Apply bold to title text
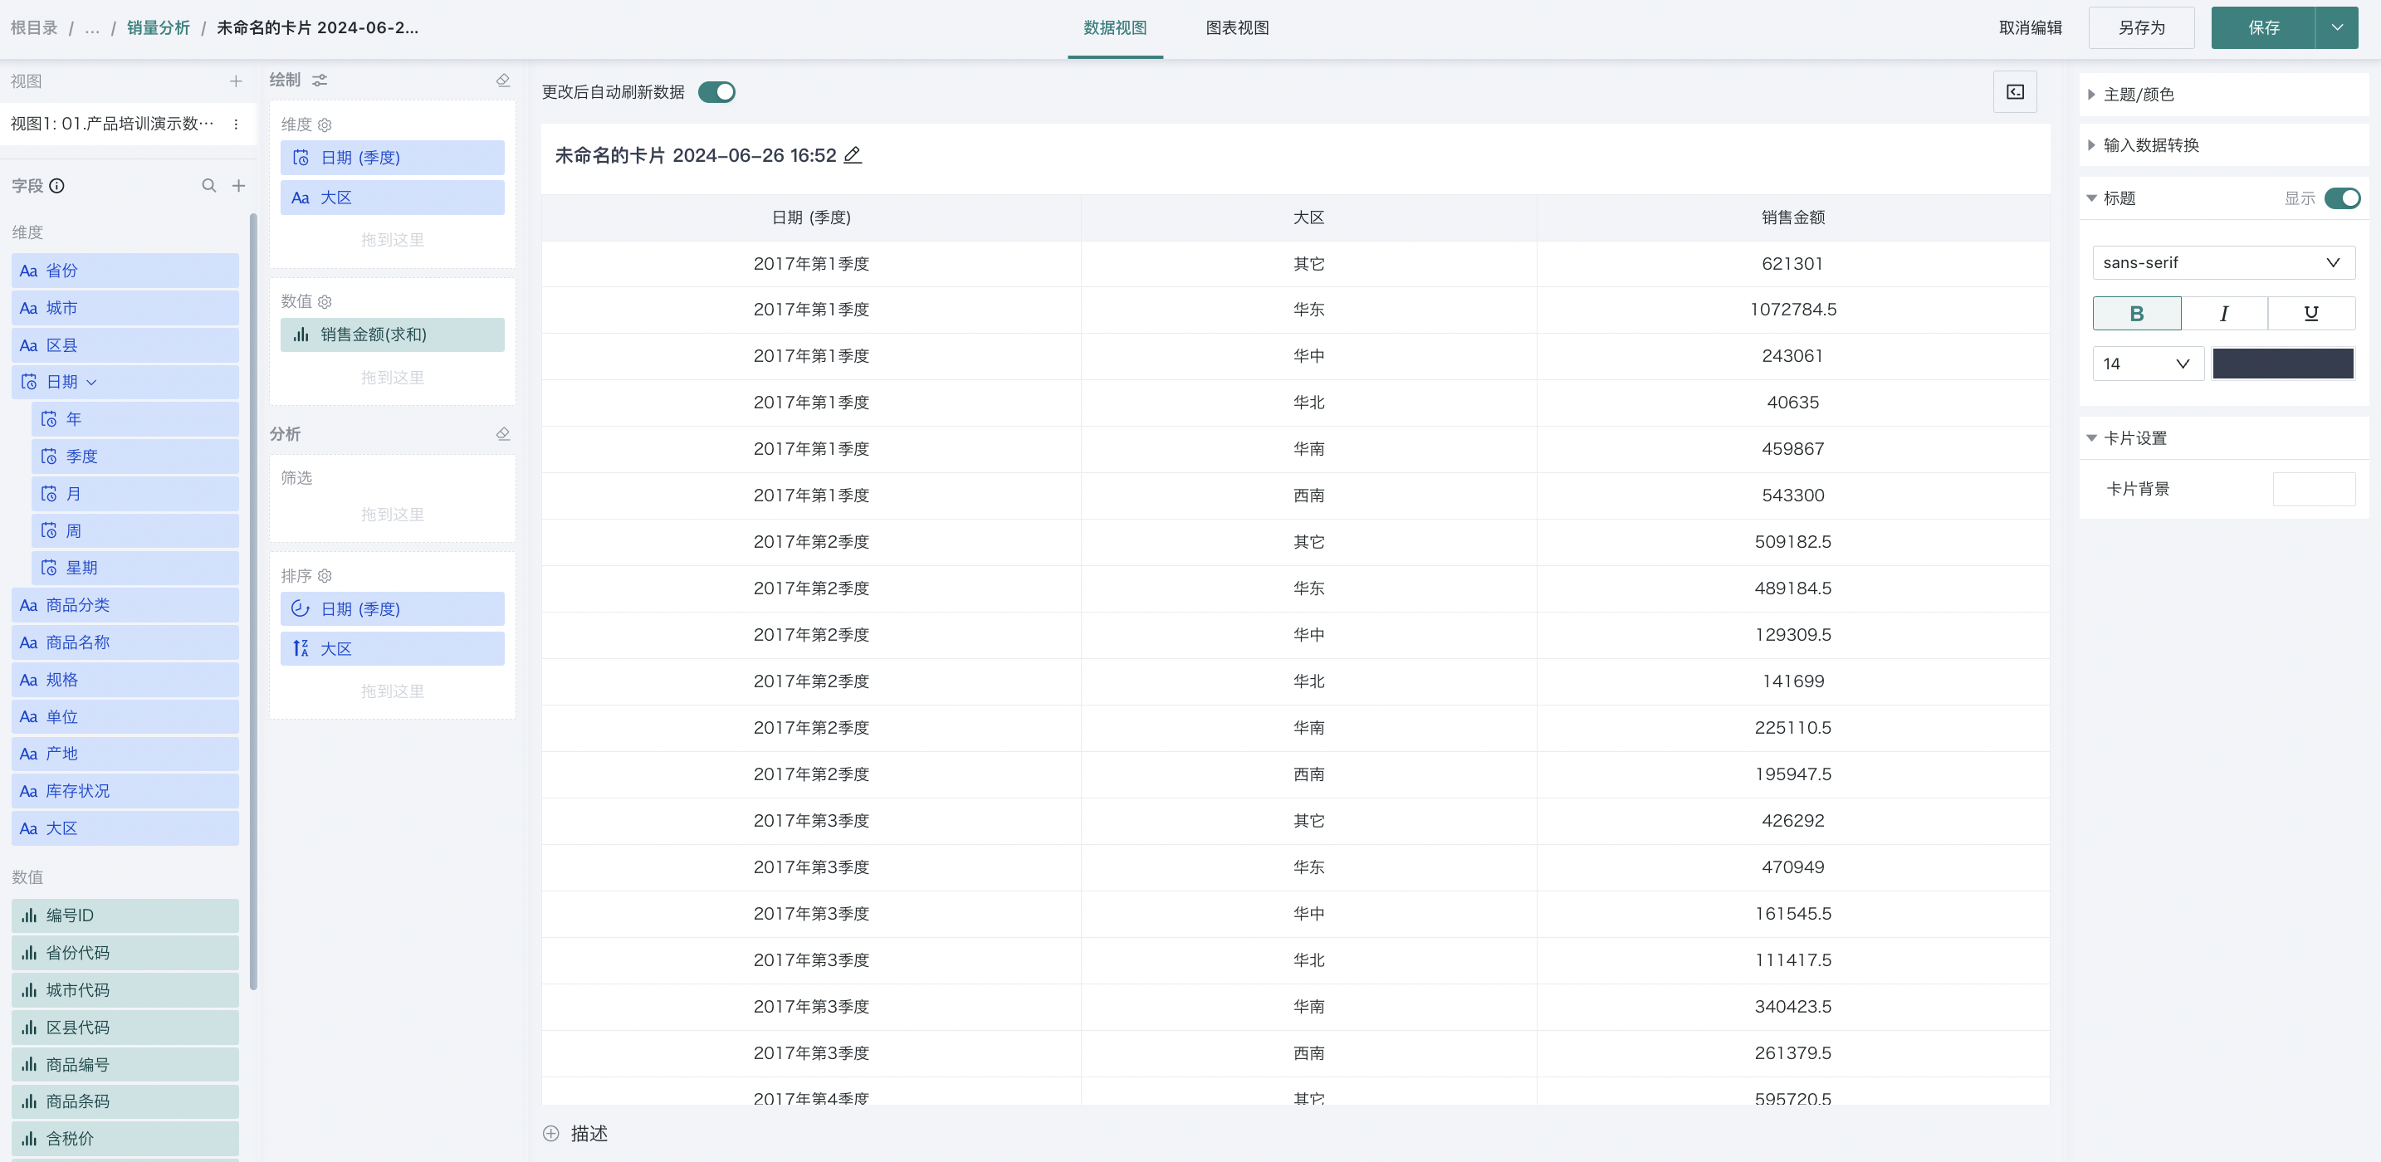This screenshot has height=1162, width=2381. (x=2136, y=314)
